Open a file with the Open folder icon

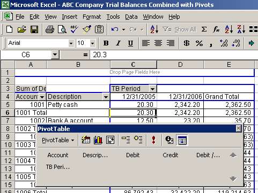(22, 29)
